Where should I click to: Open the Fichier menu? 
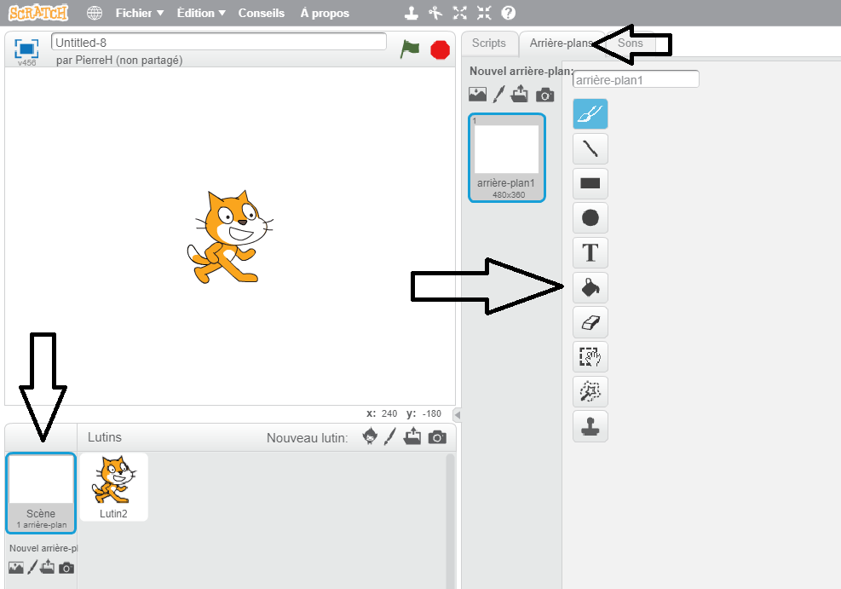point(139,13)
